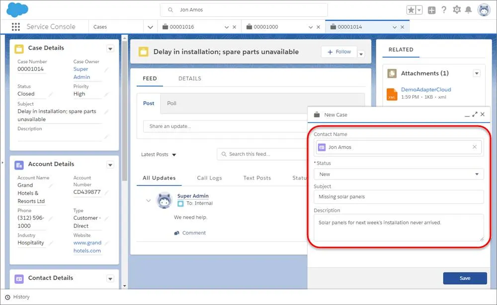Open the 00001000 tab options chevron
Image resolution: width=497 pixels, height=305 pixels.
(x=311, y=27)
